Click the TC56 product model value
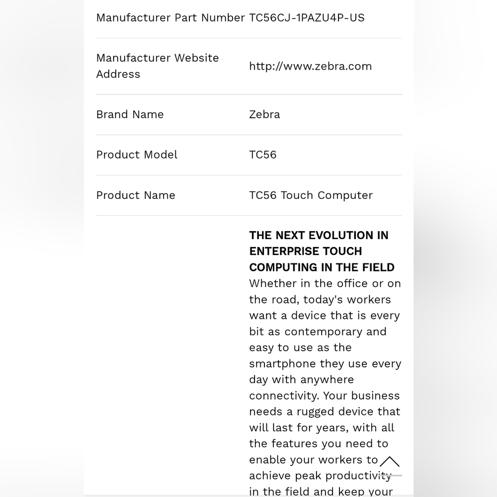This screenshot has height=497, width=497. coord(263,155)
